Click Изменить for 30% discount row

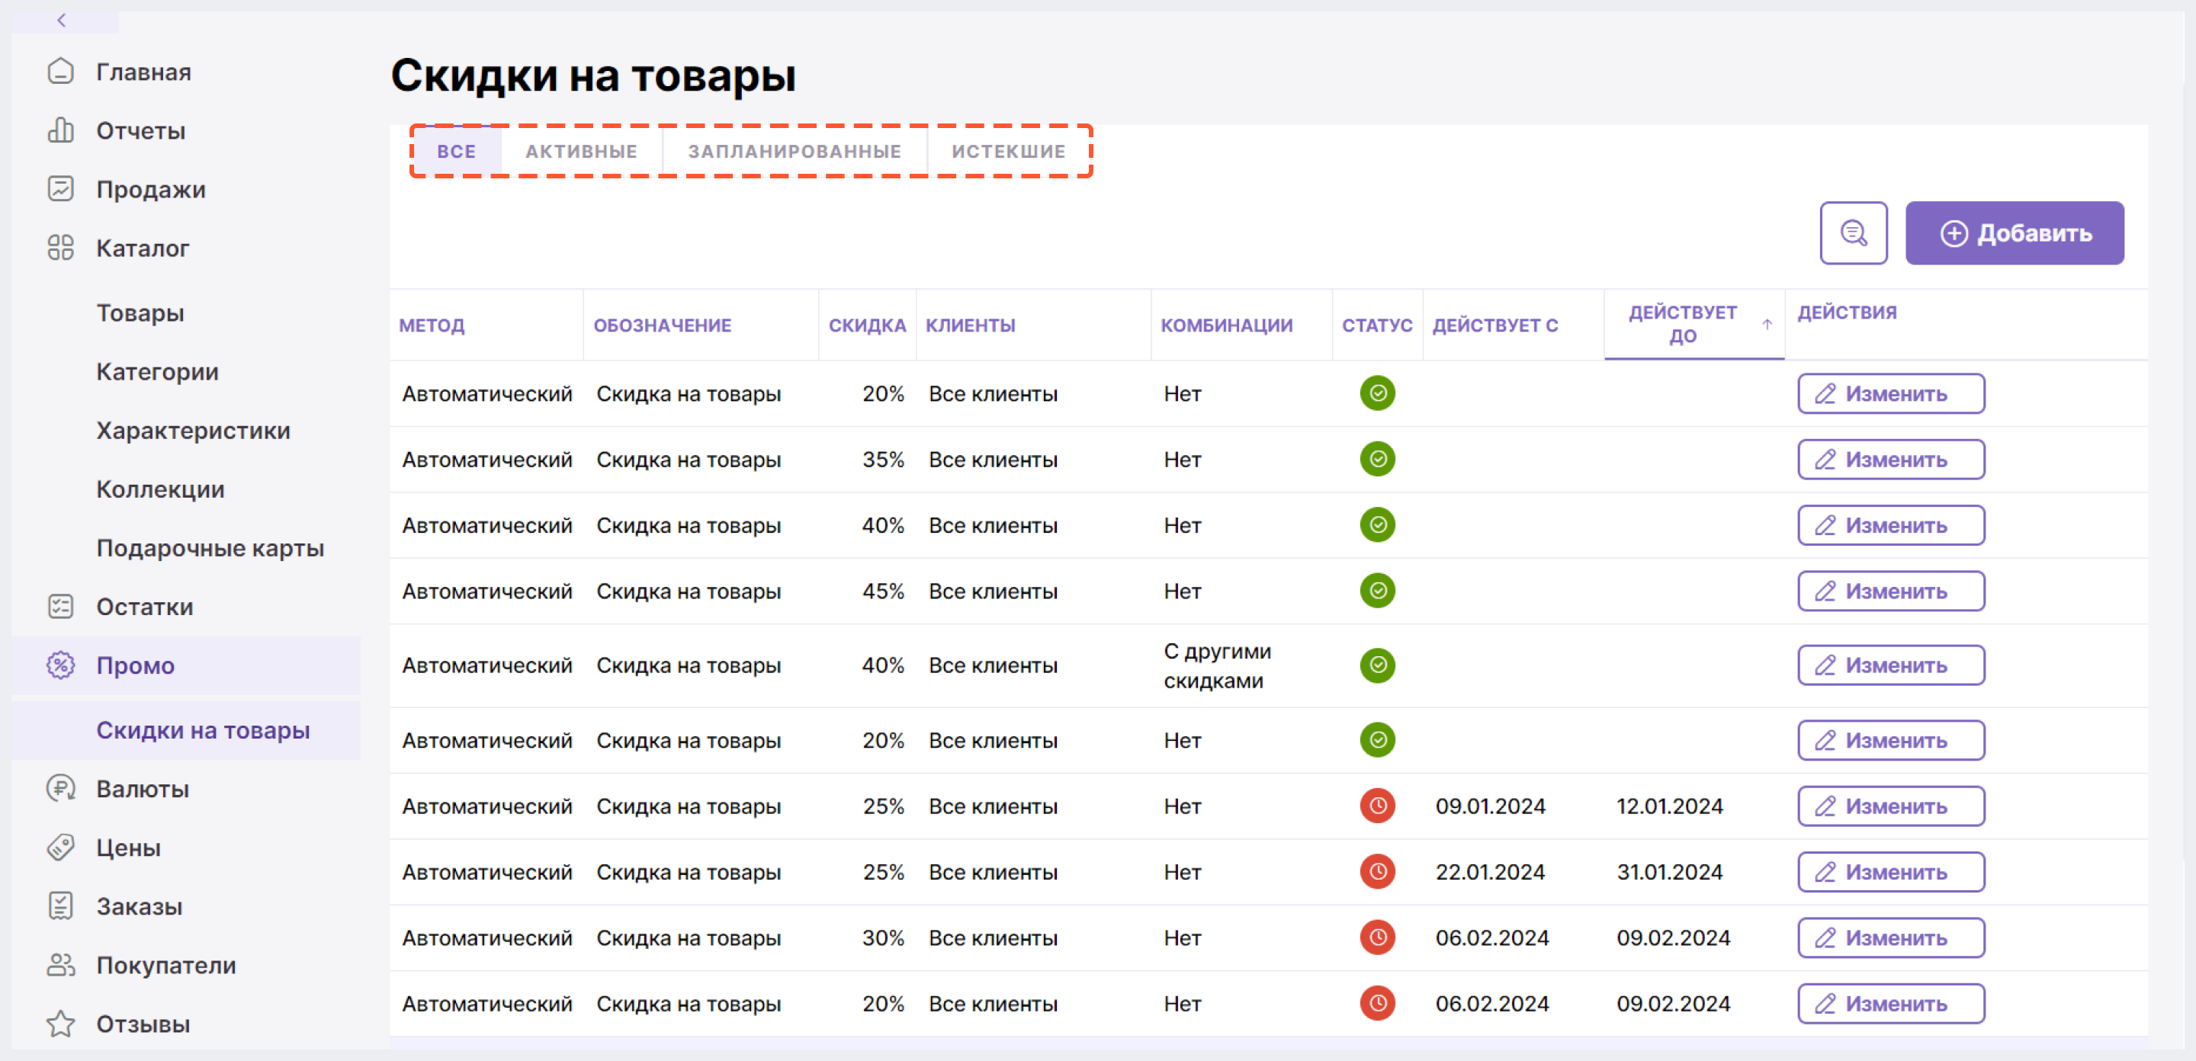1891,938
